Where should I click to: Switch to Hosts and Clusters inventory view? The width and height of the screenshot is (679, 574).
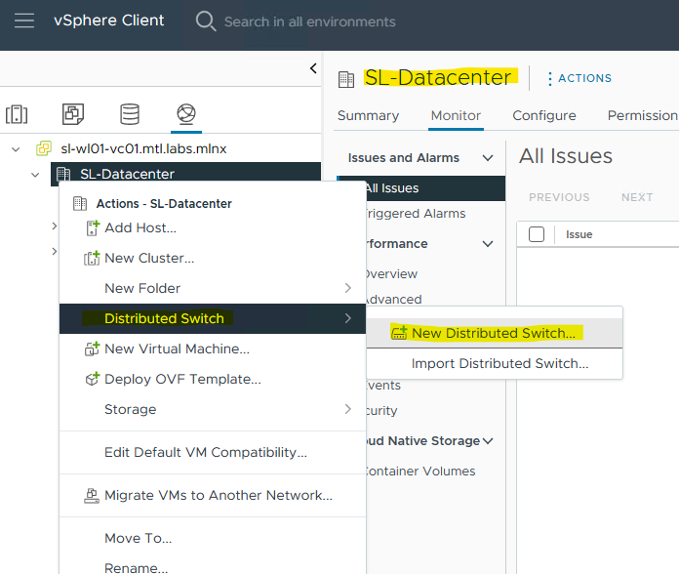pos(17,114)
